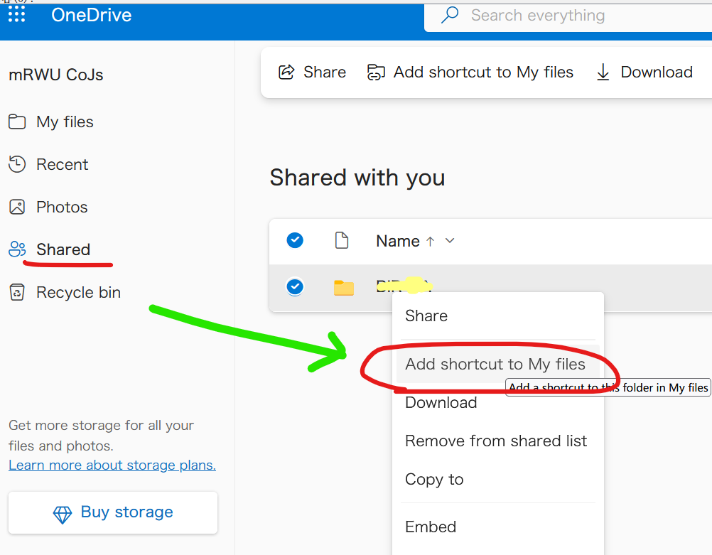
Task: Sort by the Name column header
Action: click(398, 241)
